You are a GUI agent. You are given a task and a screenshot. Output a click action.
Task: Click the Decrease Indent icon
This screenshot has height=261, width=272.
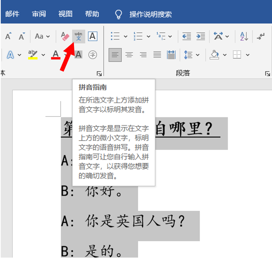(187, 36)
